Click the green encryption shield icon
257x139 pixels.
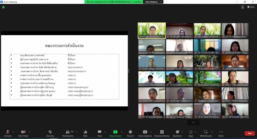pos(3,7)
